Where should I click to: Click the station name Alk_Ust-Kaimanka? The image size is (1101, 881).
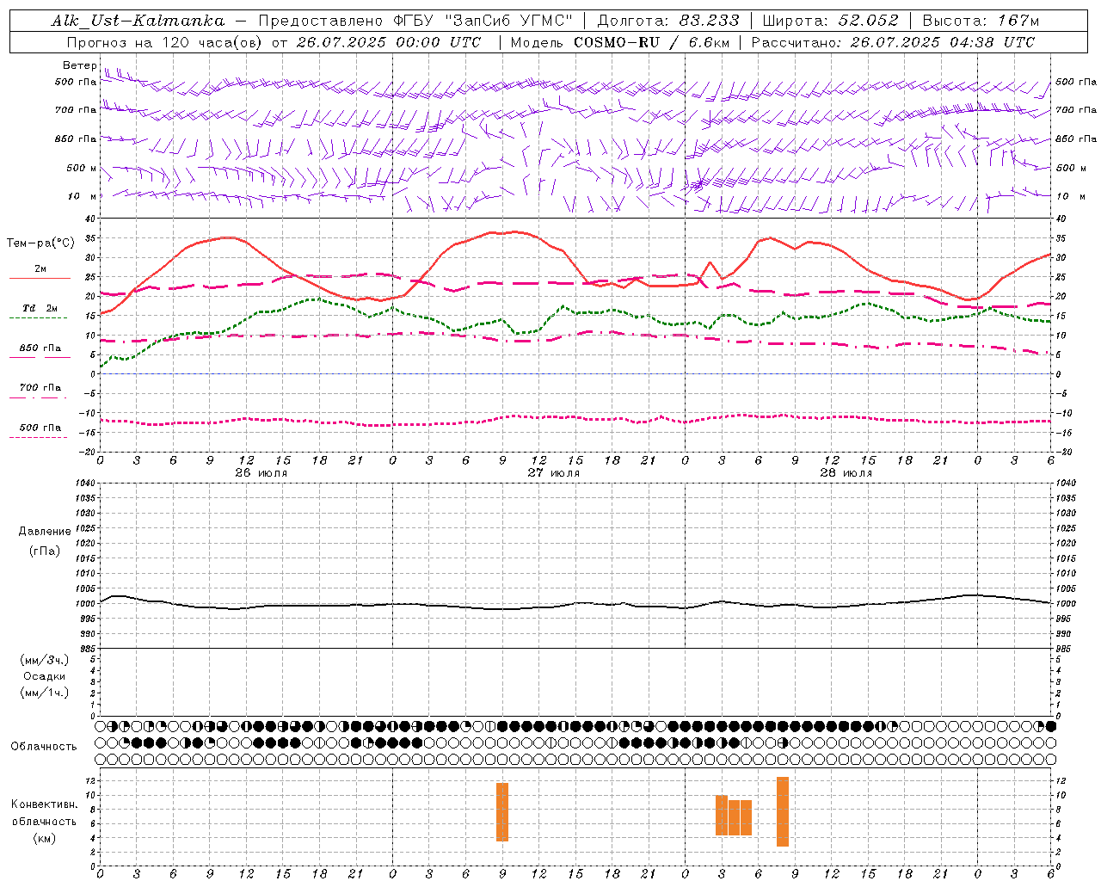tap(138, 21)
